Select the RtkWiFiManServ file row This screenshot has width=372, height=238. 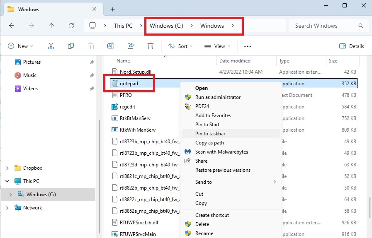tap(233, 130)
